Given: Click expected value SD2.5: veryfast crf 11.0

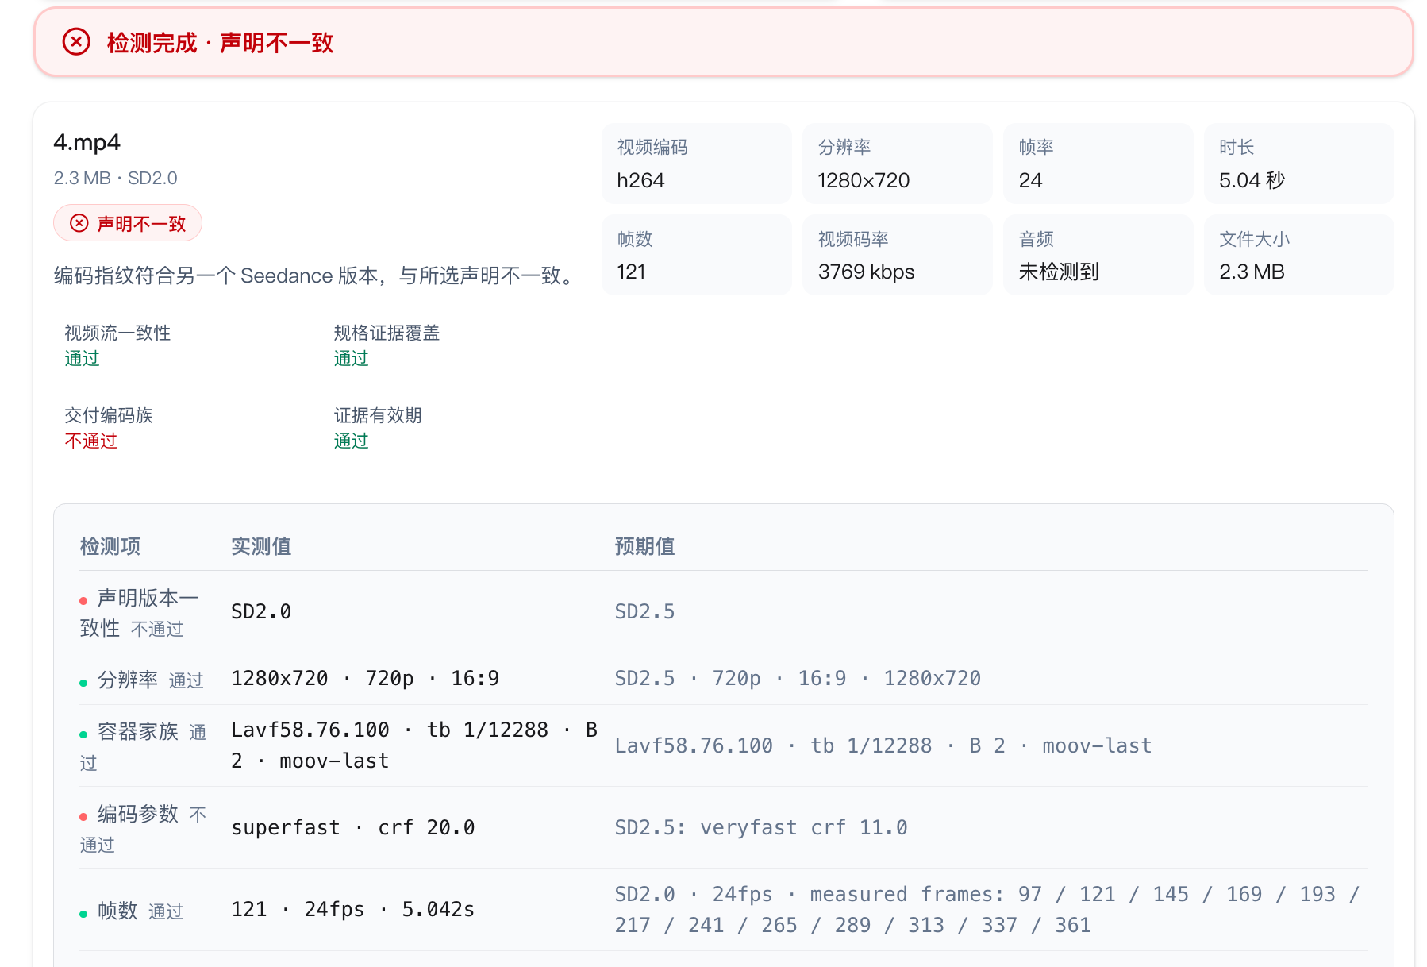Looking at the screenshot, I should (x=761, y=827).
